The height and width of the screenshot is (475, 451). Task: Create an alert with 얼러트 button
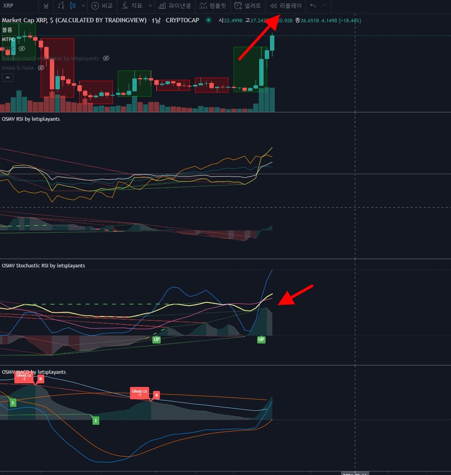click(x=247, y=6)
